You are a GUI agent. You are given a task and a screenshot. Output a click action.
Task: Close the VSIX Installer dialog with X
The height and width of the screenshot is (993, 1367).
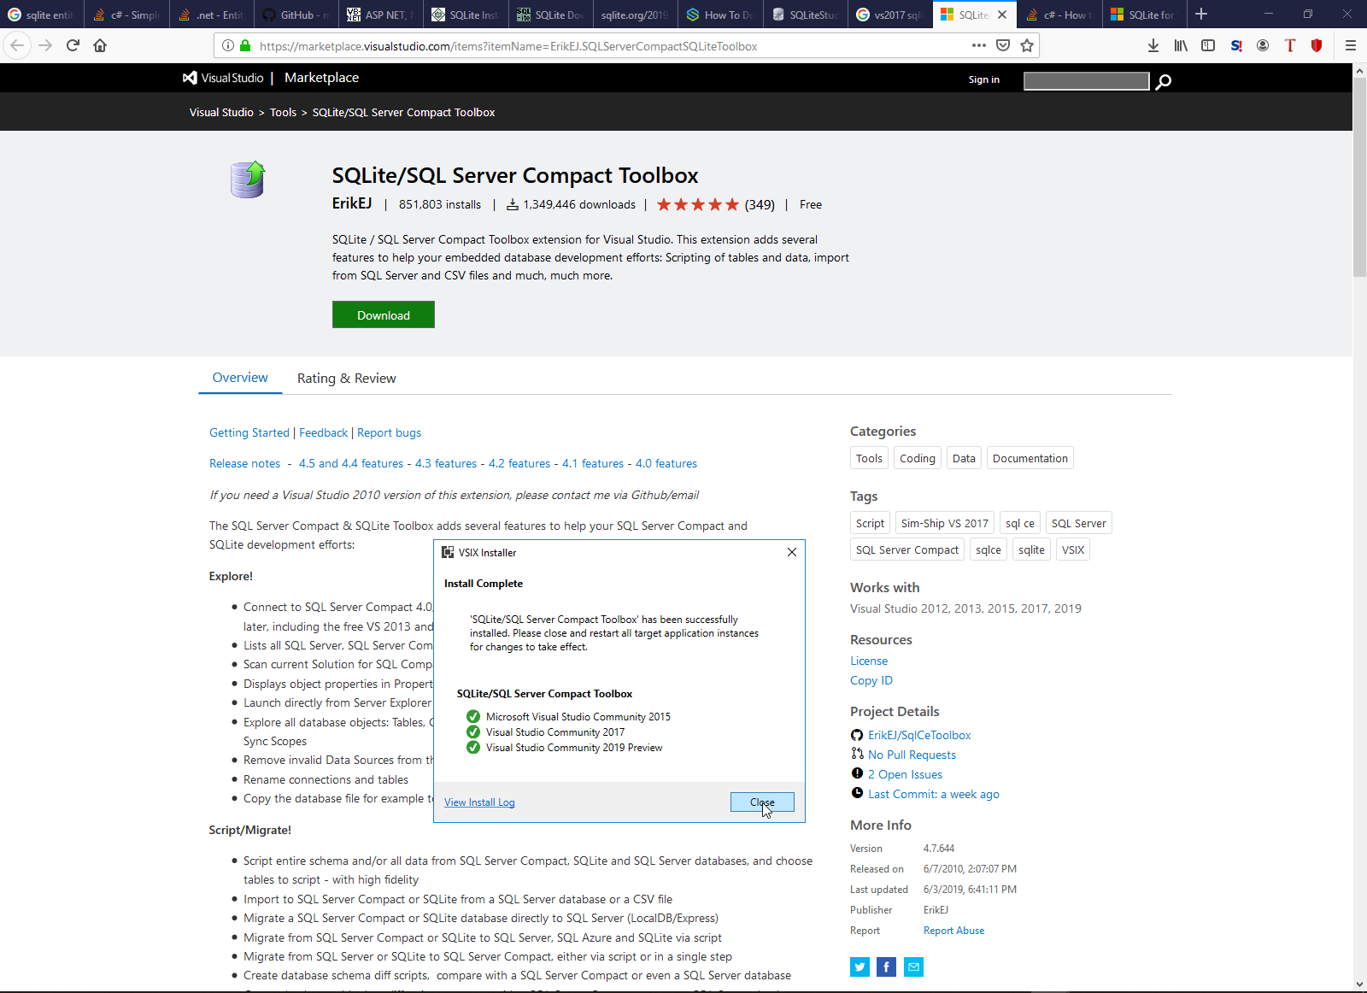coord(792,552)
